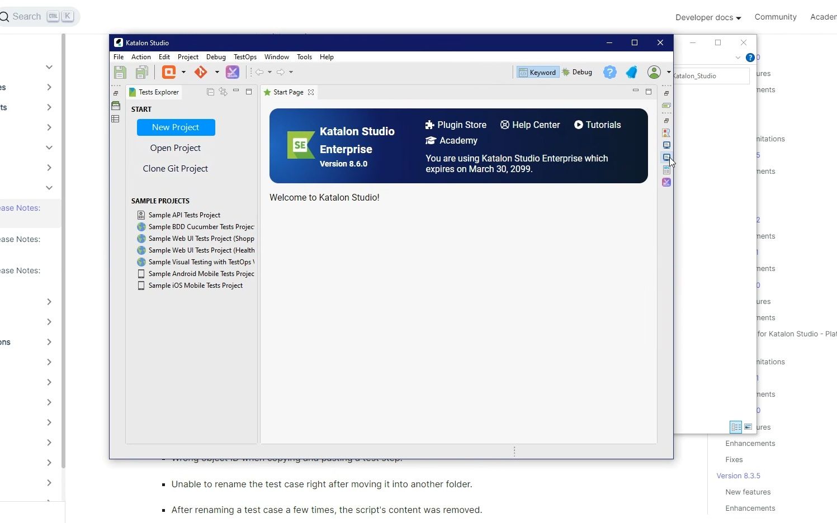The height and width of the screenshot is (523, 837).
Task: Minimize the Tests Explorer panel
Action: (x=236, y=91)
